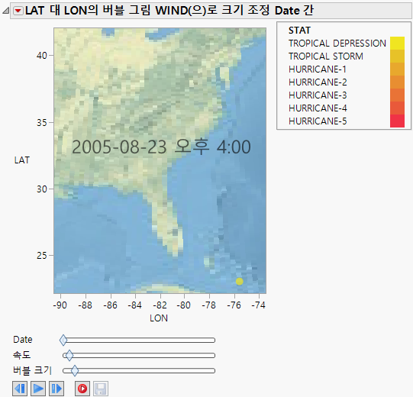Click the -84 tick on LON axis

click(x=135, y=305)
